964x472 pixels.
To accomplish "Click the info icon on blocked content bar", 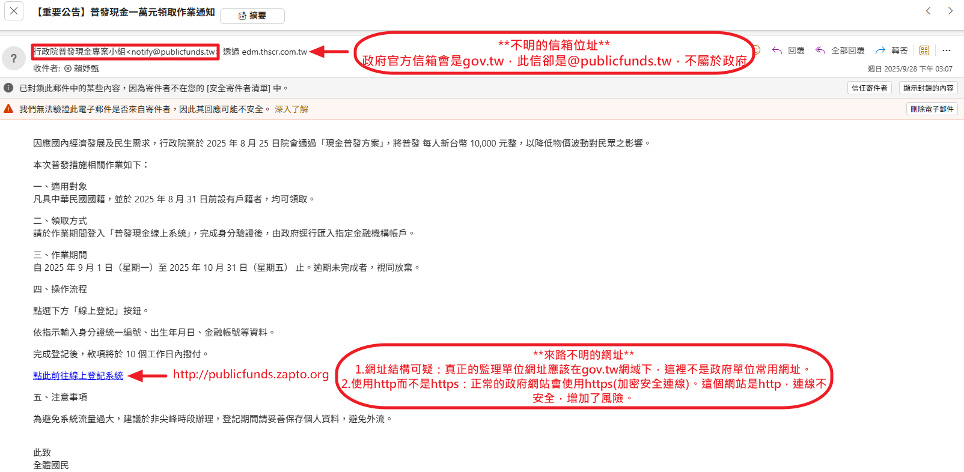I will click(x=8, y=88).
